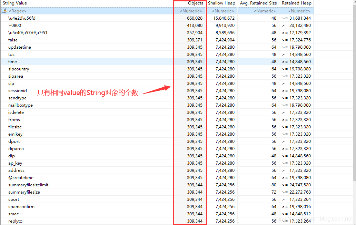Click the Shallow Heap <Numeric> filter field

(223, 11)
